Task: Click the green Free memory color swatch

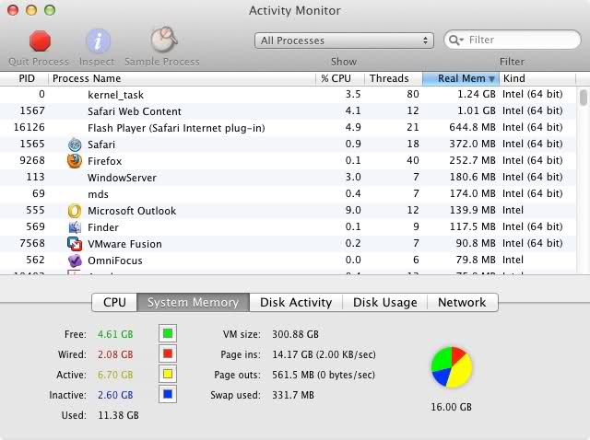Action: coord(168,333)
